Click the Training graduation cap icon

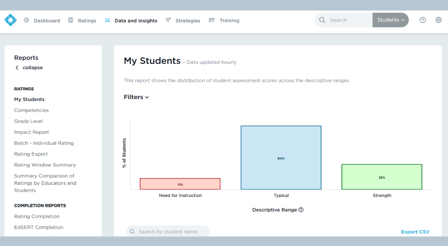tap(212, 20)
